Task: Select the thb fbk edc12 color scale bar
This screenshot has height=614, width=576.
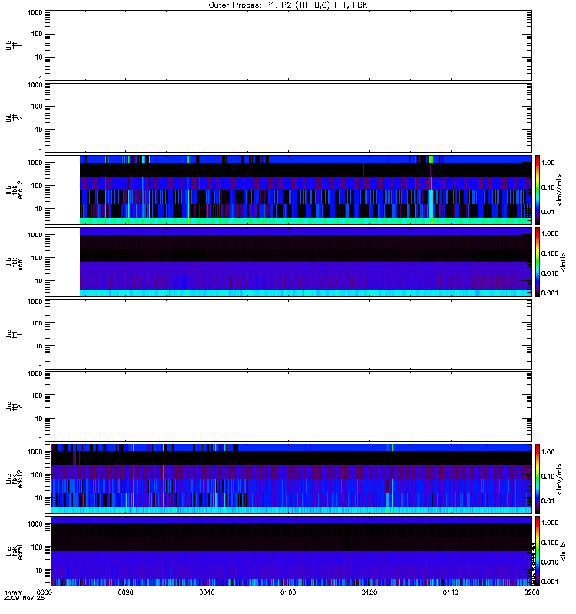Action: coord(538,190)
